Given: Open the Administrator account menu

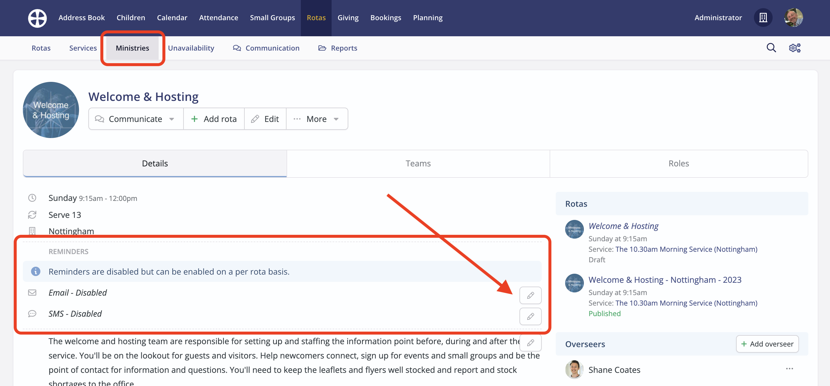Looking at the screenshot, I should click(x=718, y=18).
